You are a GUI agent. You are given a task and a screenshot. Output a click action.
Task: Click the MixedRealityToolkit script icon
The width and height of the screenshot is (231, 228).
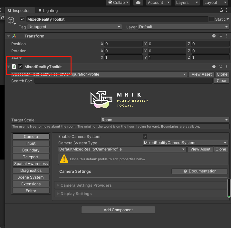coord(14,67)
